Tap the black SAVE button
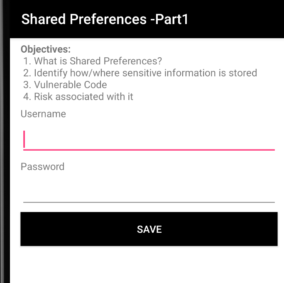This screenshot has width=284, height=283. [x=149, y=229]
